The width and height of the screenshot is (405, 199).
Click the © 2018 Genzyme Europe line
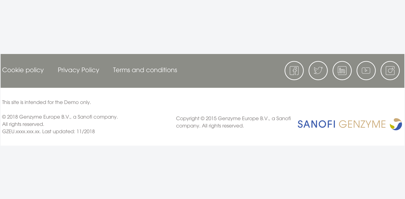[60, 117]
